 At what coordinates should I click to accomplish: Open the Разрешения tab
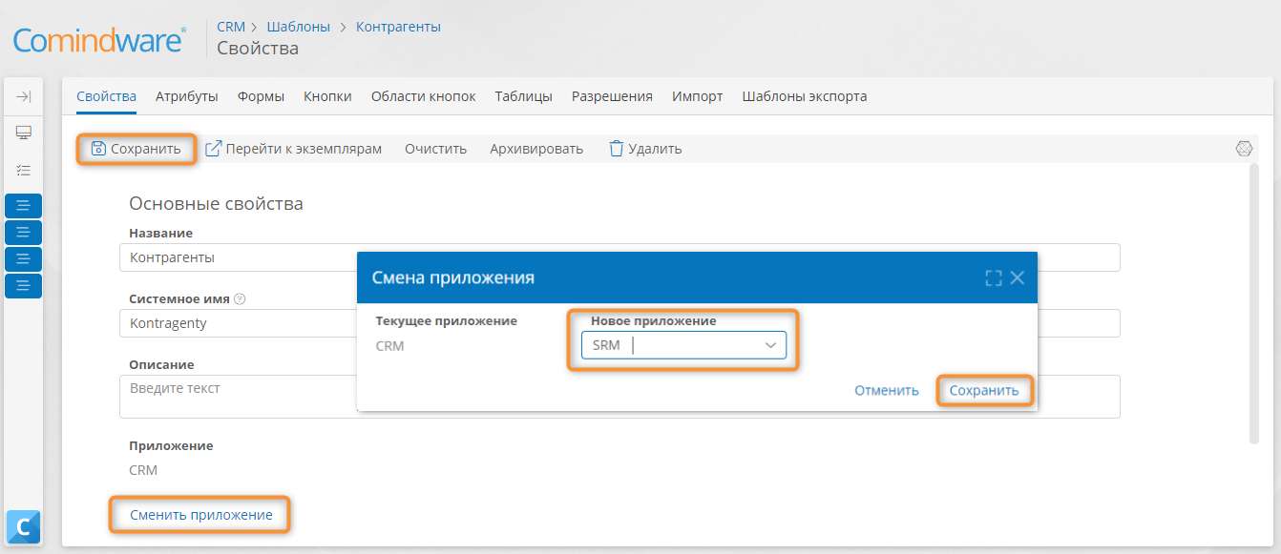[x=612, y=96]
